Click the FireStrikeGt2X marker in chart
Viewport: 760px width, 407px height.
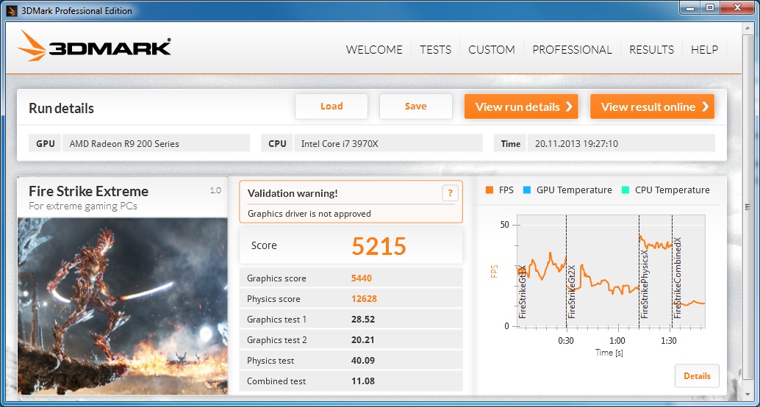[571, 292]
